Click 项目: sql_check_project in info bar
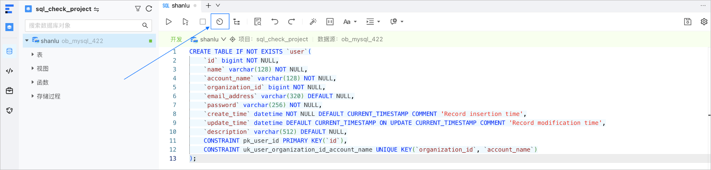The image size is (711, 170). (x=273, y=39)
